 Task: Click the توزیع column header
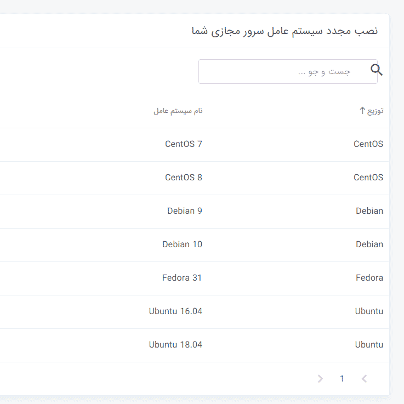[x=375, y=111]
